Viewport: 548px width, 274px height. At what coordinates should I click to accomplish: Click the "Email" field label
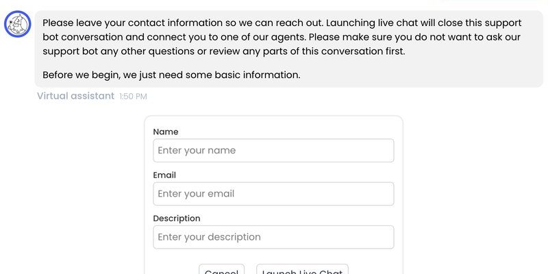click(x=164, y=175)
